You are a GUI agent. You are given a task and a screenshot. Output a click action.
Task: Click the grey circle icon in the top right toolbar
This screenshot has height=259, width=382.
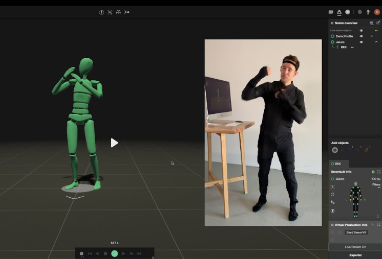(x=348, y=12)
